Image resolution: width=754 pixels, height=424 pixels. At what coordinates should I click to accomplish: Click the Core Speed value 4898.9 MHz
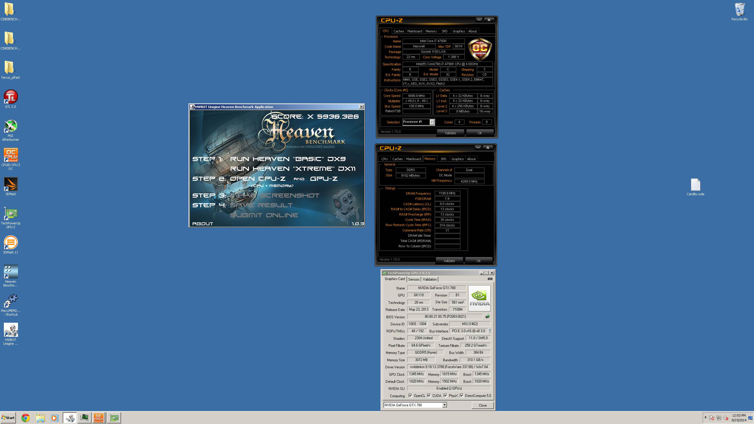click(x=416, y=96)
